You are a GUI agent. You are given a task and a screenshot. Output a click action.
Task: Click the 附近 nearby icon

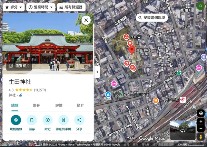tap(48, 120)
